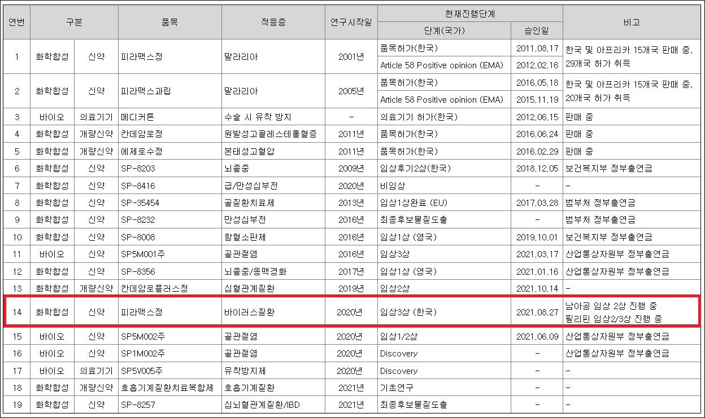This screenshot has width=705, height=418.
Task: Click the 2013년 research start year
Action: tap(351, 203)
